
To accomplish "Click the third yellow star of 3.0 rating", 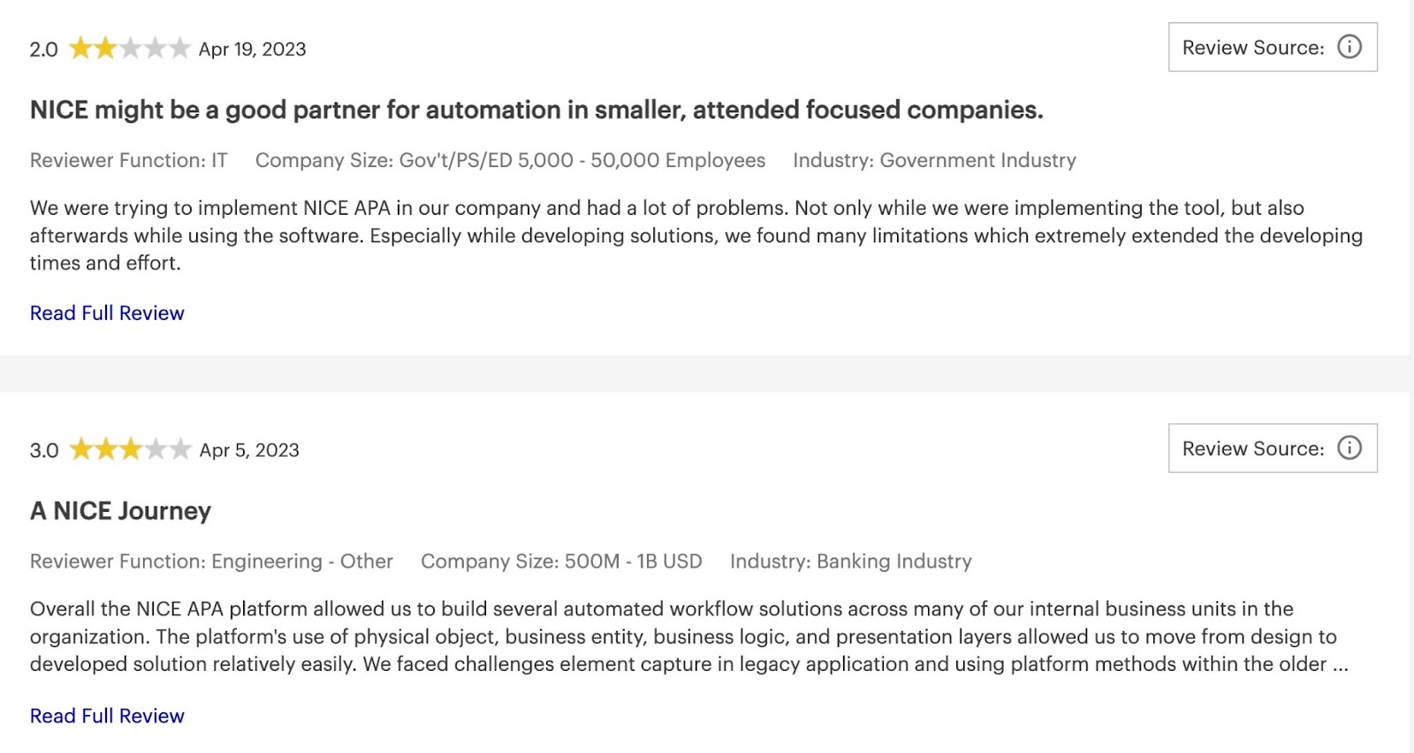I will click(131, 449).
